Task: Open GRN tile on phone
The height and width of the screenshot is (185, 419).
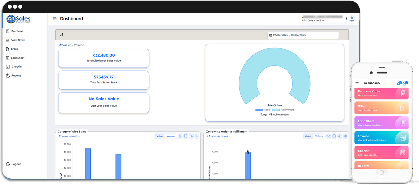Action: point(381,108)
